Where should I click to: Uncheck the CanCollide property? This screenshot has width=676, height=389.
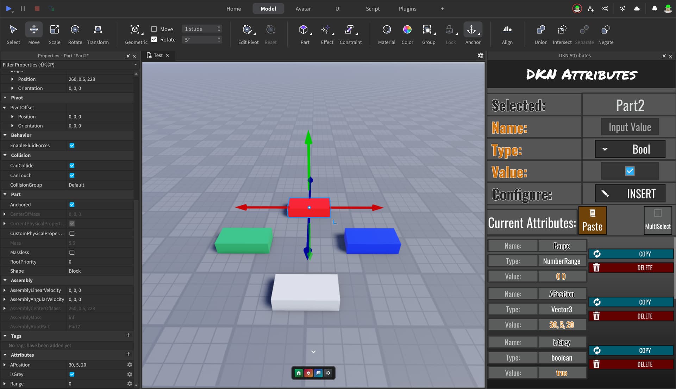tap(72, 166)
